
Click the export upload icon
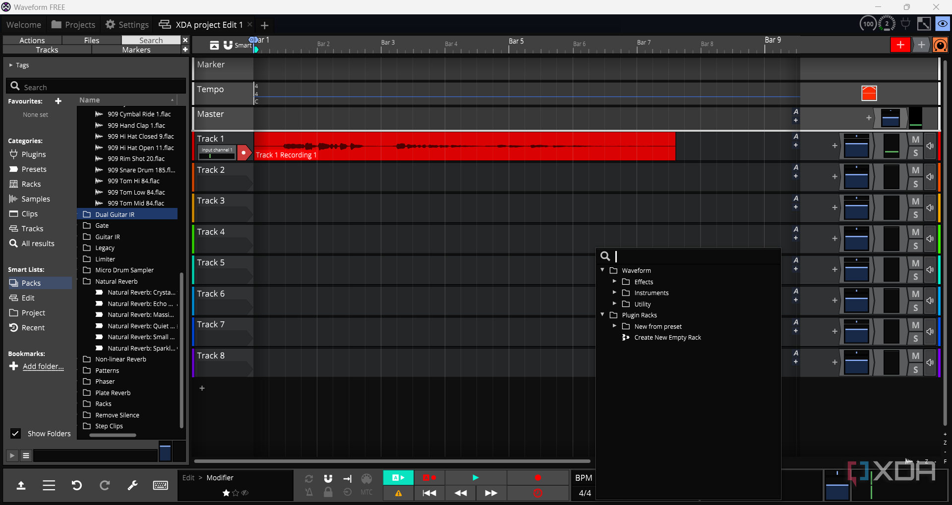pyautogui.click(x=21, y=485)
